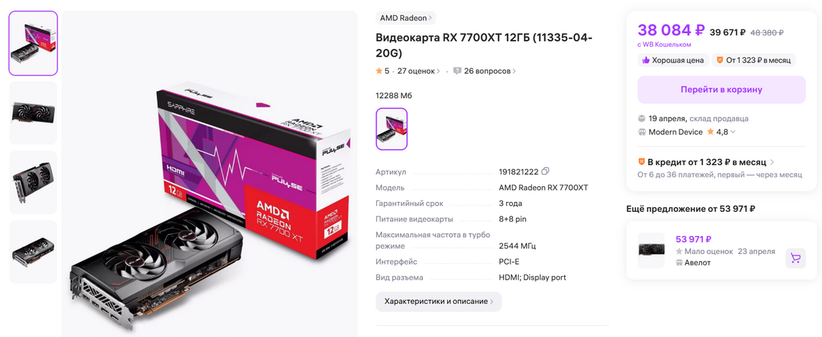Expand the В кредит installment details arrow
This screenshot has width=822, height=337.
pyautogui.click(x=772, y=163)
